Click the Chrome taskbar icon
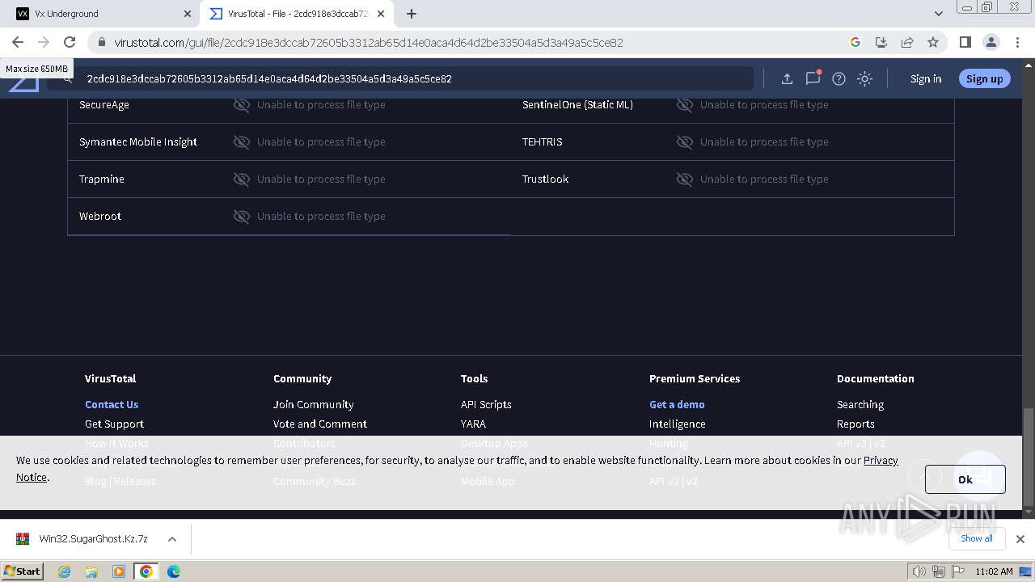 click(146, 571)
